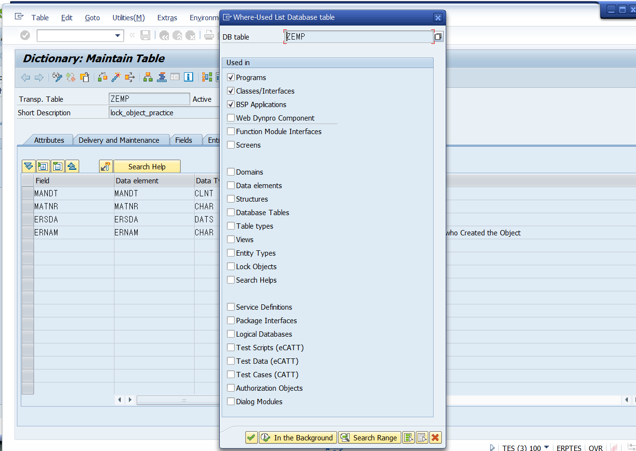Click the green Enter checkmark in standard toolbar
This screenshot has height=451, width=636.
point(25,35)
